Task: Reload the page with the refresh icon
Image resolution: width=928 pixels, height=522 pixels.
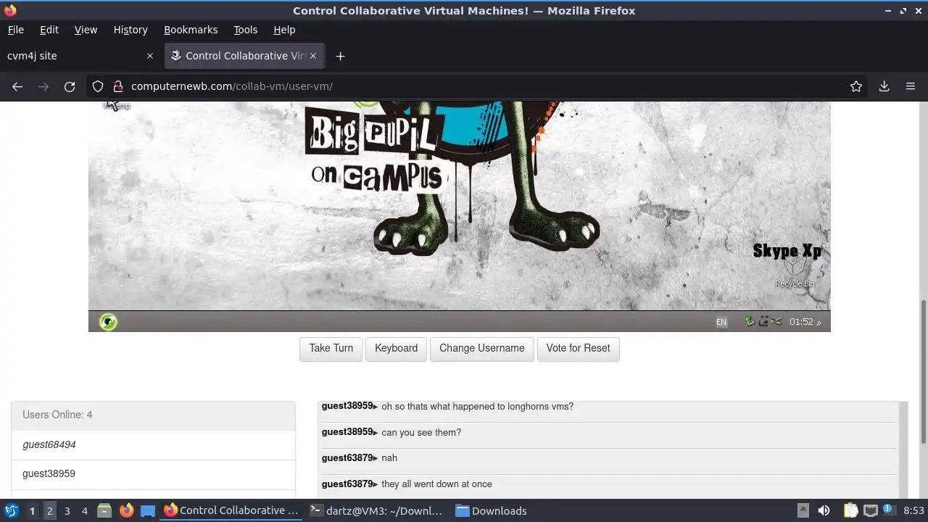Action: pos(70,86)
